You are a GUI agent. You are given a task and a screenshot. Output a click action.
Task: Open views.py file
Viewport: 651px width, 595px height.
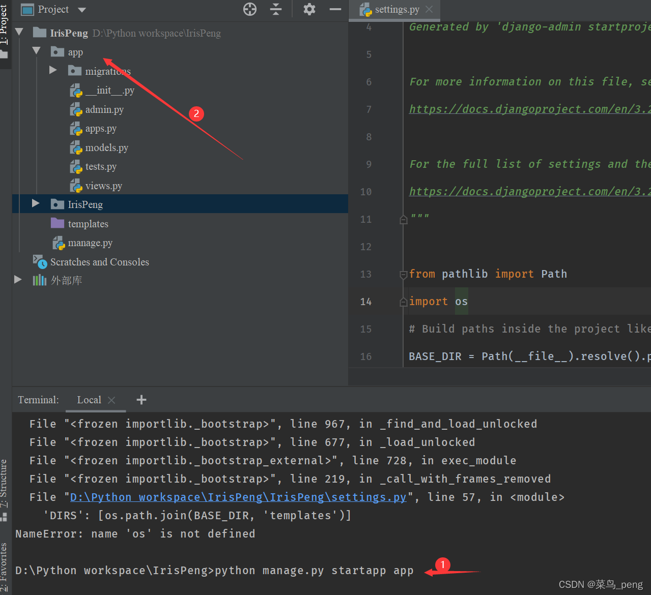point(104,186)
